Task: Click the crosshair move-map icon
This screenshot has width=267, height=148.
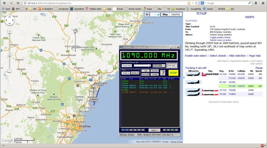Action: click(147, 15)
